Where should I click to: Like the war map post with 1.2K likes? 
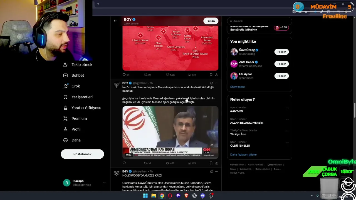pos(170,75)
